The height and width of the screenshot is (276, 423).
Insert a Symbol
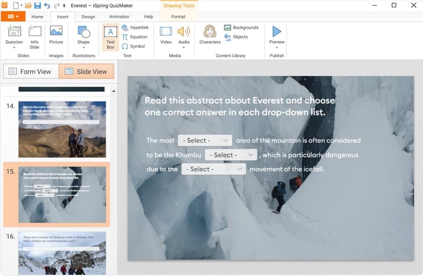tap(134, 46)
